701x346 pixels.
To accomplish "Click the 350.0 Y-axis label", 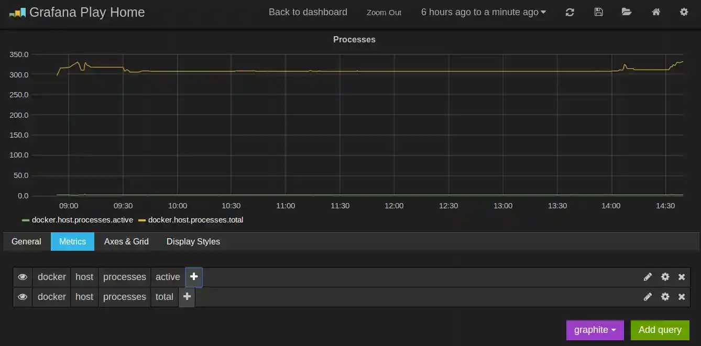I will coord(19,54).
